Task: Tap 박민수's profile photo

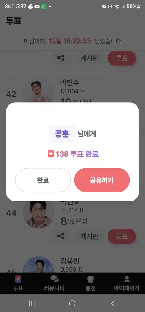Action: click(38, 91)
